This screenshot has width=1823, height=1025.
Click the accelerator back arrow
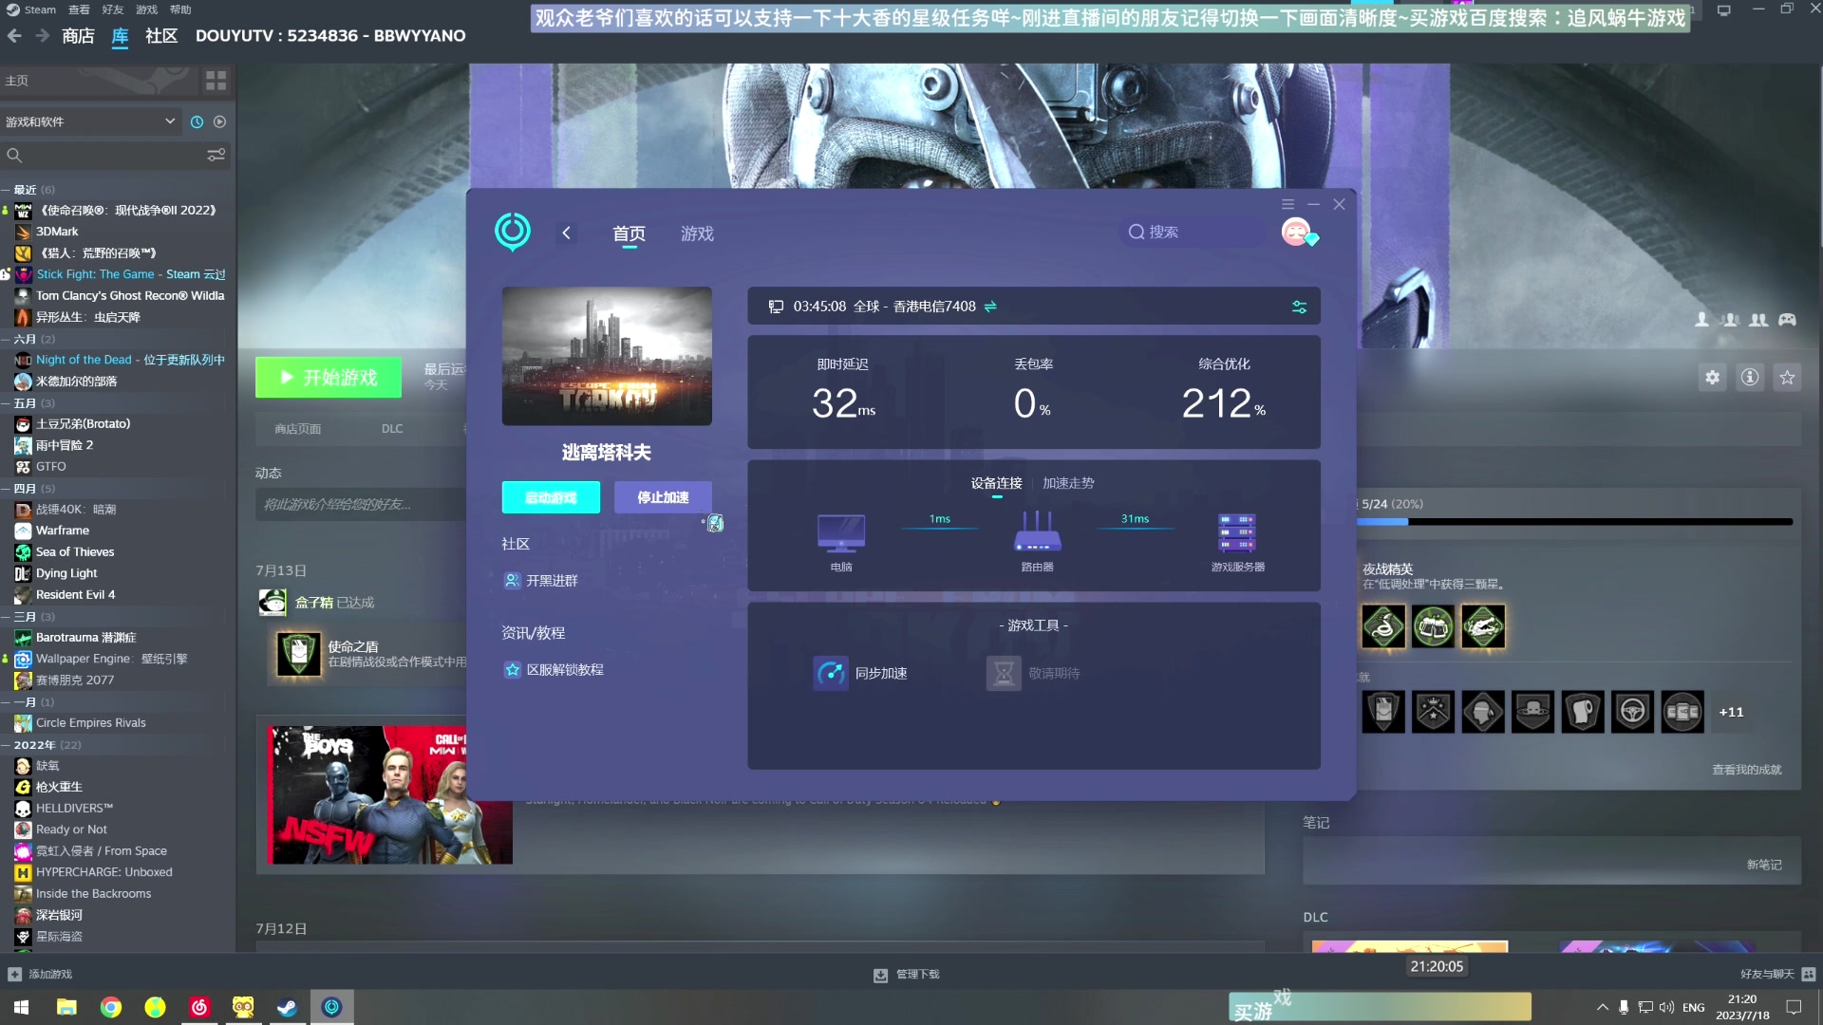coord(566,233)
